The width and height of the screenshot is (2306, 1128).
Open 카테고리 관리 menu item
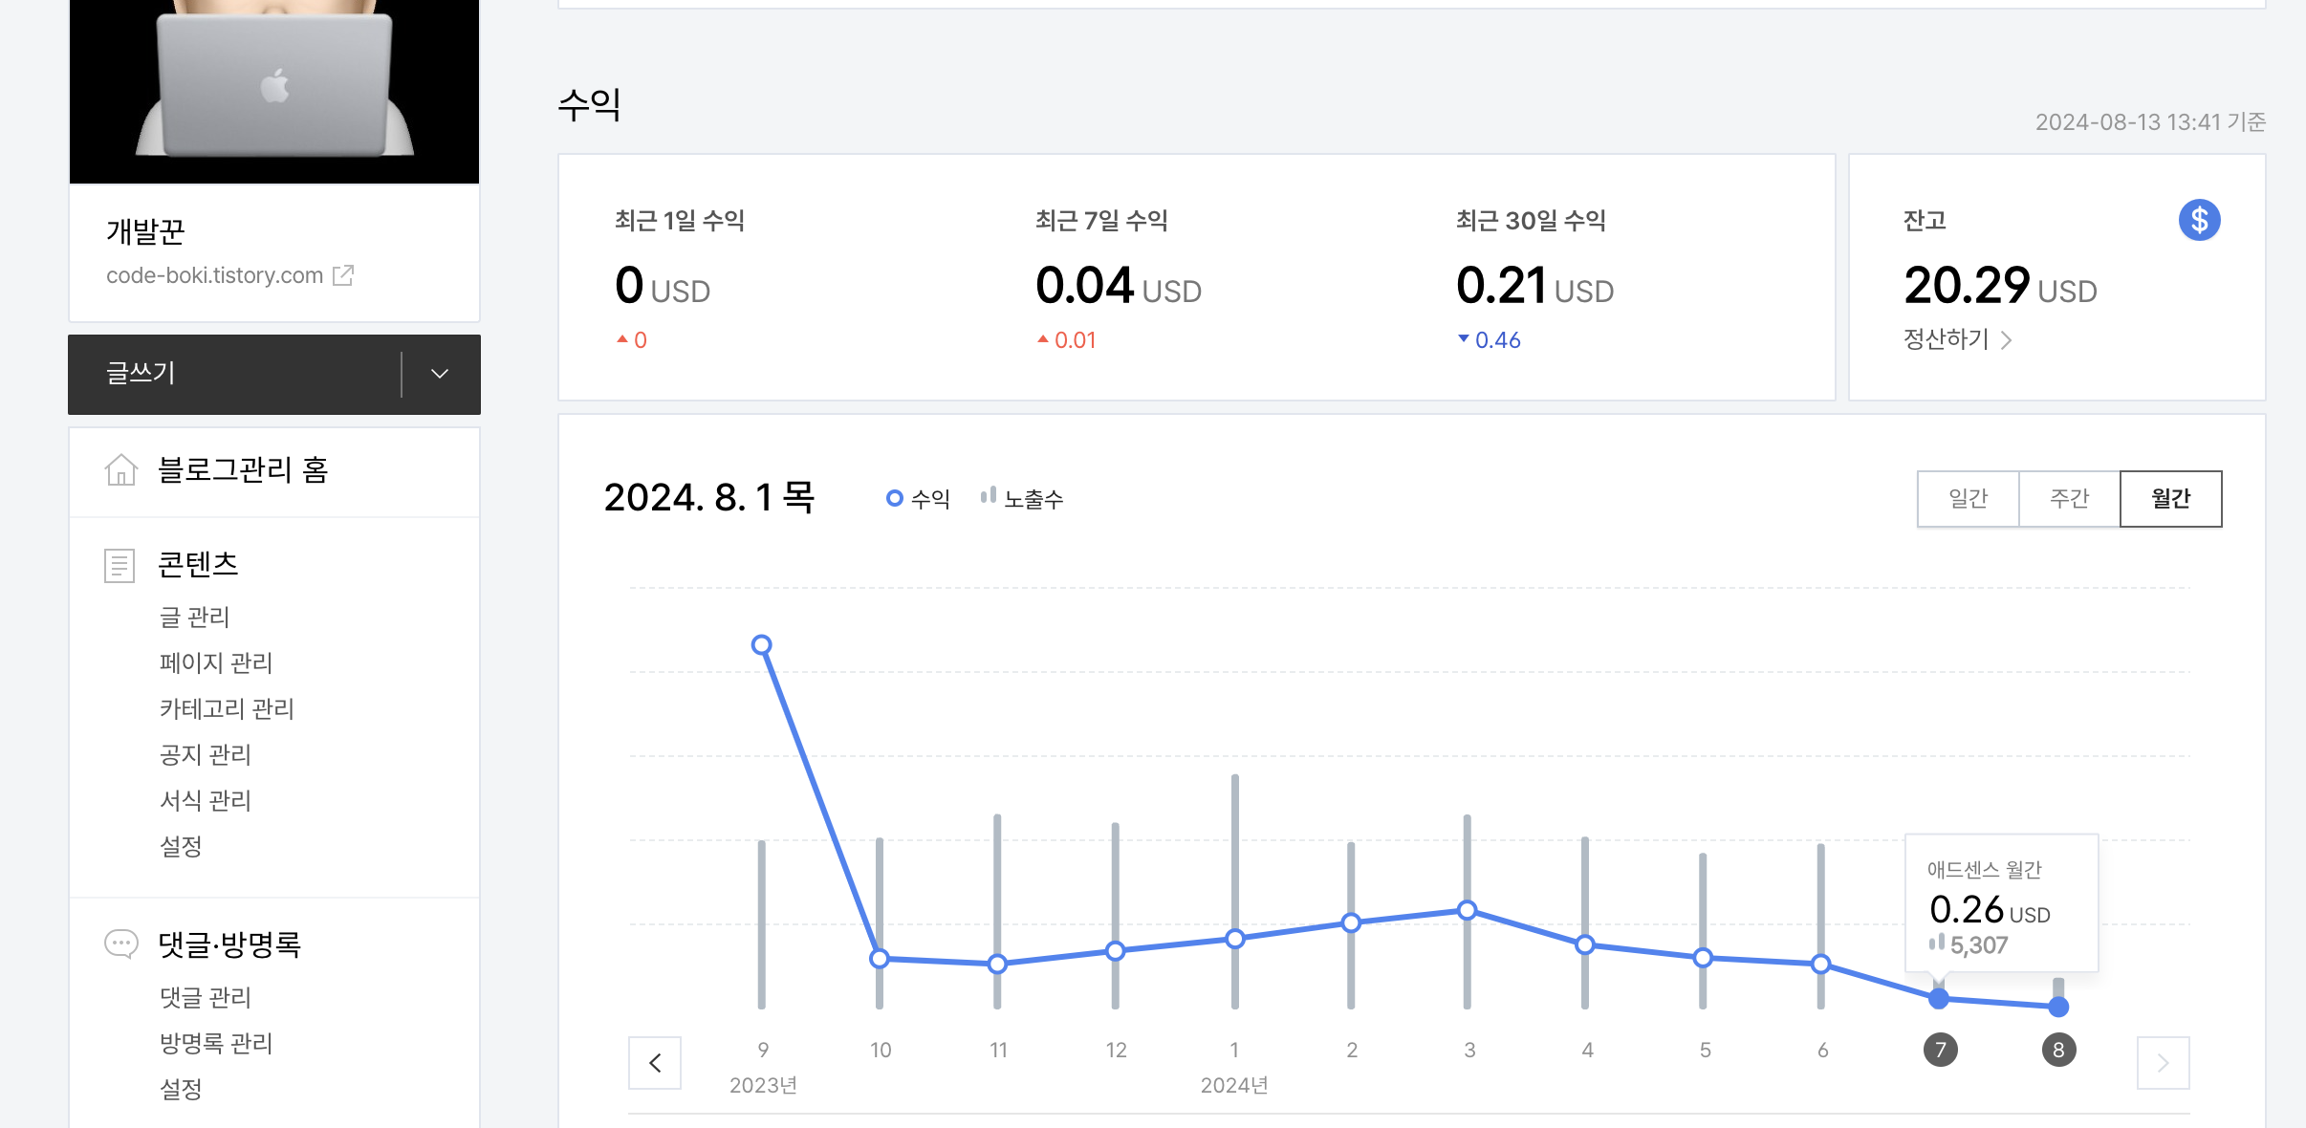point(227,708)
